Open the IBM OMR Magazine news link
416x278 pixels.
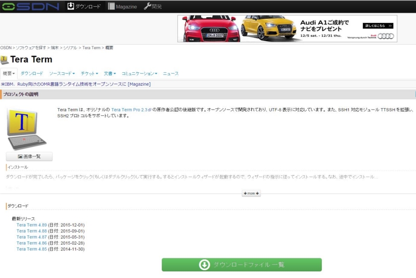point(75,84)
